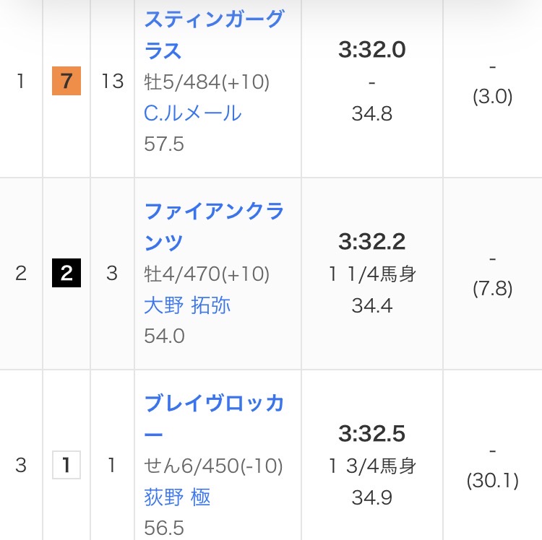Click odds value (30.1)

[x=492, y=482]
